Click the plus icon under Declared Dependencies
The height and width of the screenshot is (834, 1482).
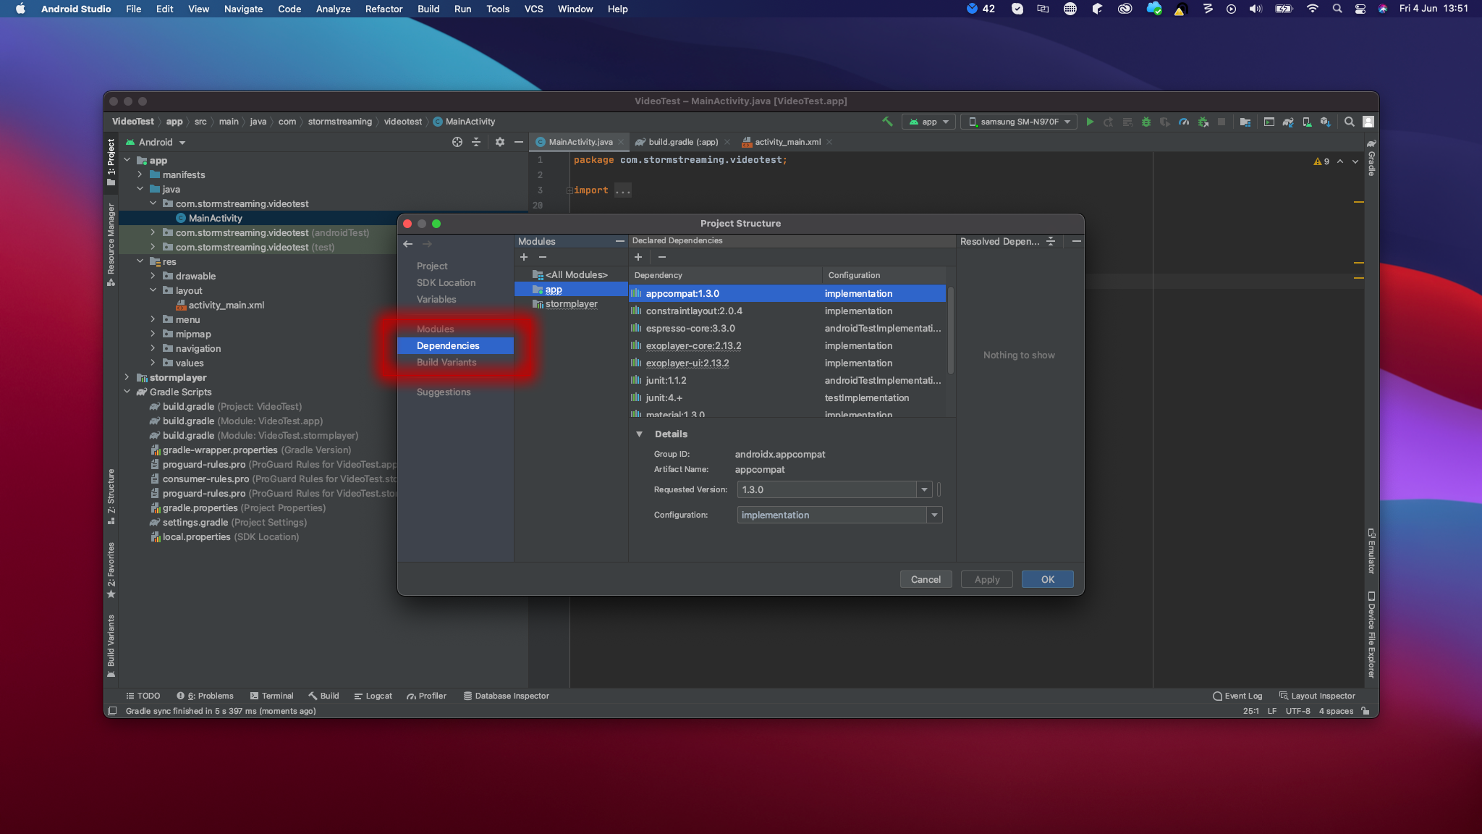pyautogui.click(x=638, y=257)
